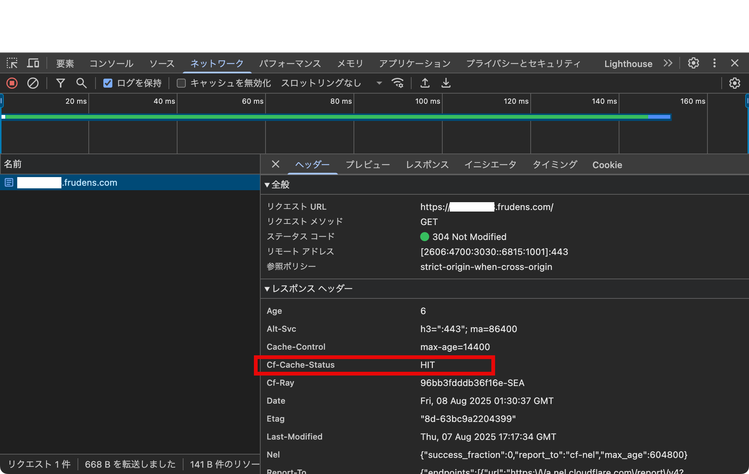This screenshot has height=474, width=749.
Task: Open DevTools three-dot menu
Action: [x=715, y=63]
